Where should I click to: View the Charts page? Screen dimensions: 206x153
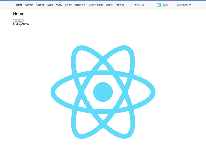[109, 5]
